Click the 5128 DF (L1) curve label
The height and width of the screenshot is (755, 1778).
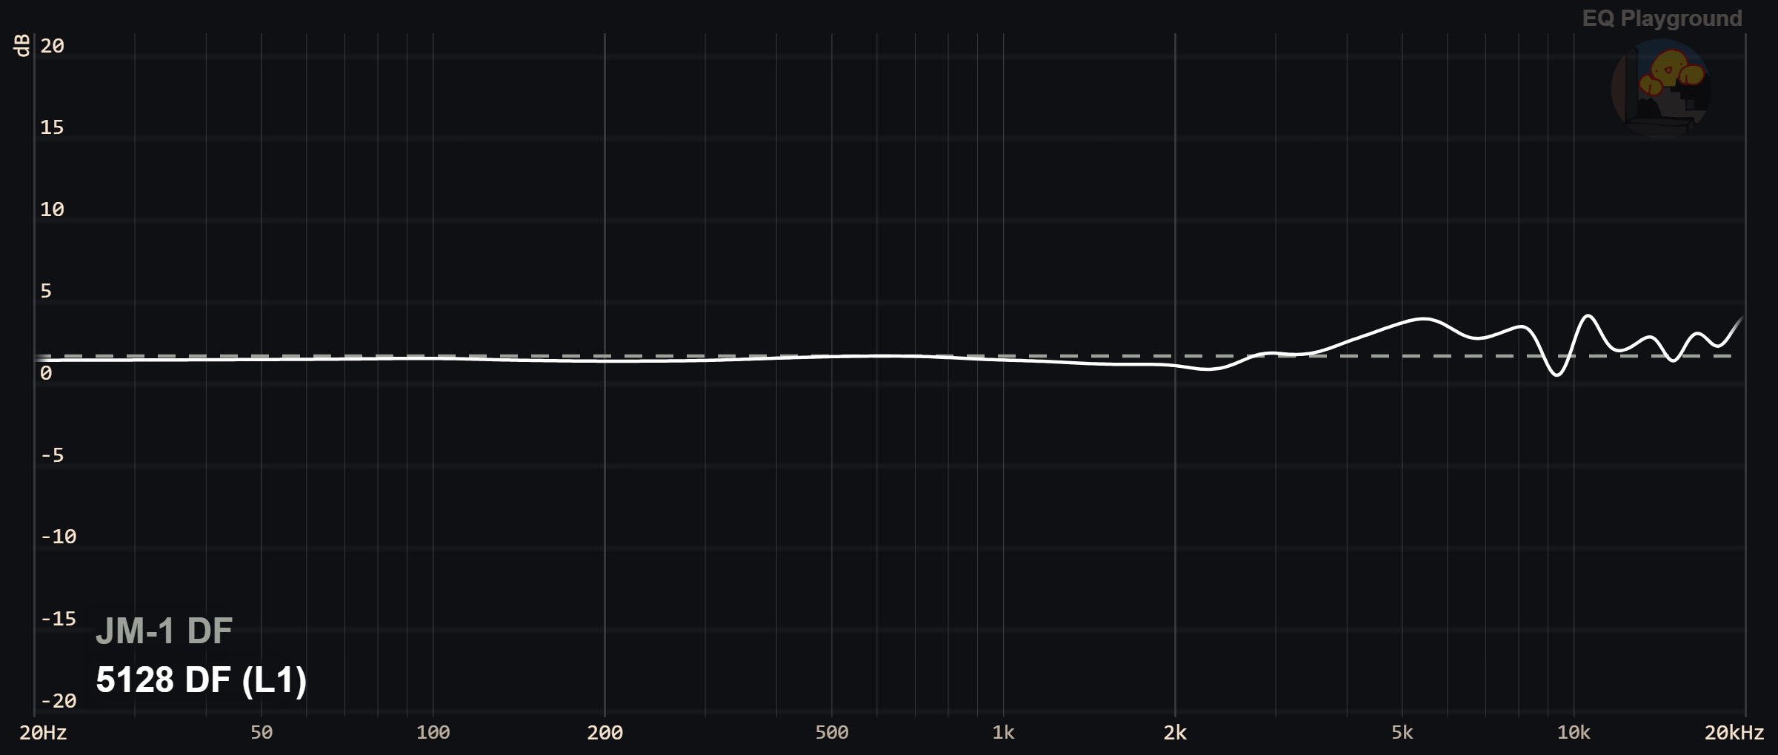(x=202, y=680)
